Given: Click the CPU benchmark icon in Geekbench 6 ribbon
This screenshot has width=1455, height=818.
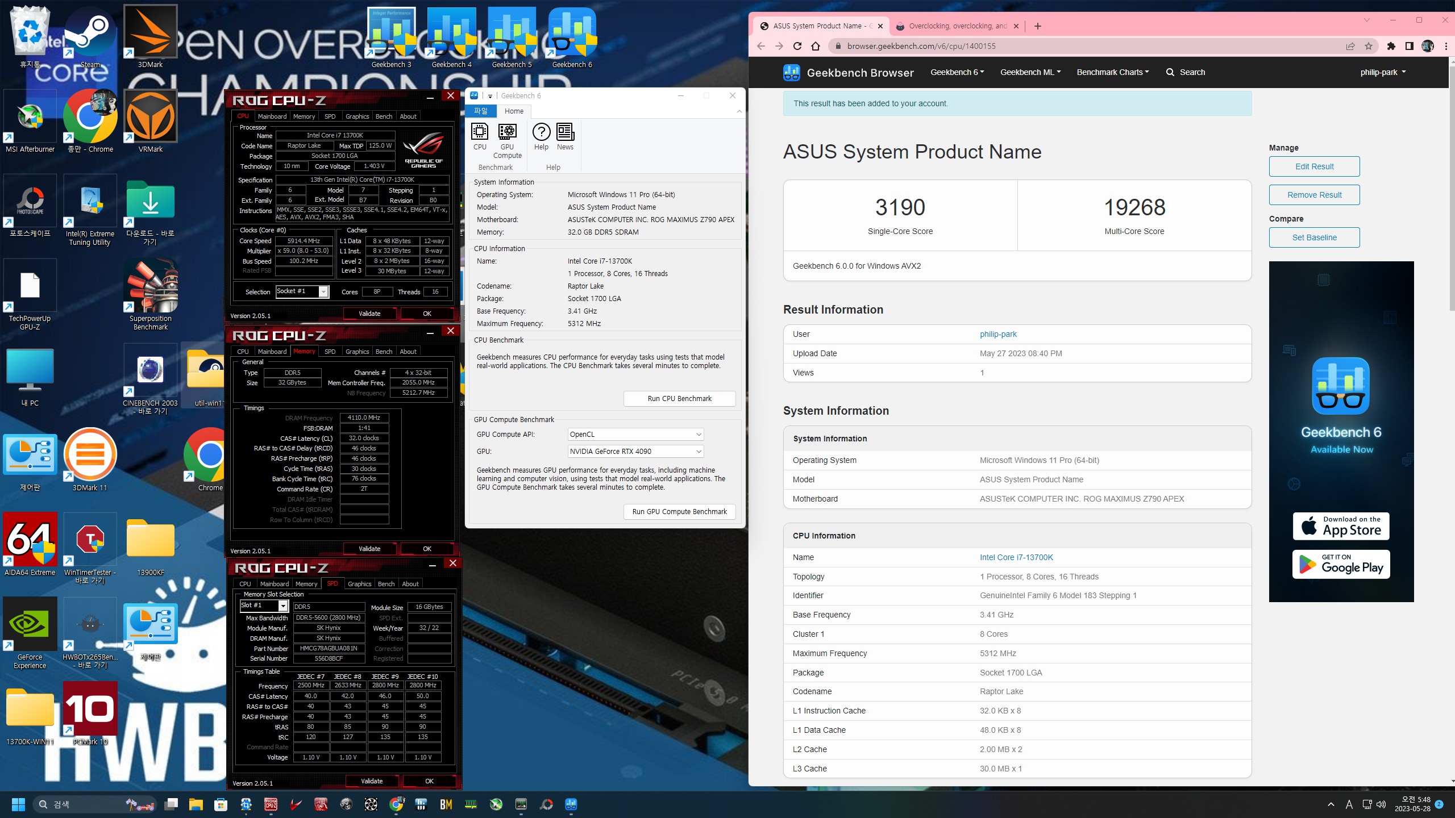Looking at the screenshot, I should point(480,137).
